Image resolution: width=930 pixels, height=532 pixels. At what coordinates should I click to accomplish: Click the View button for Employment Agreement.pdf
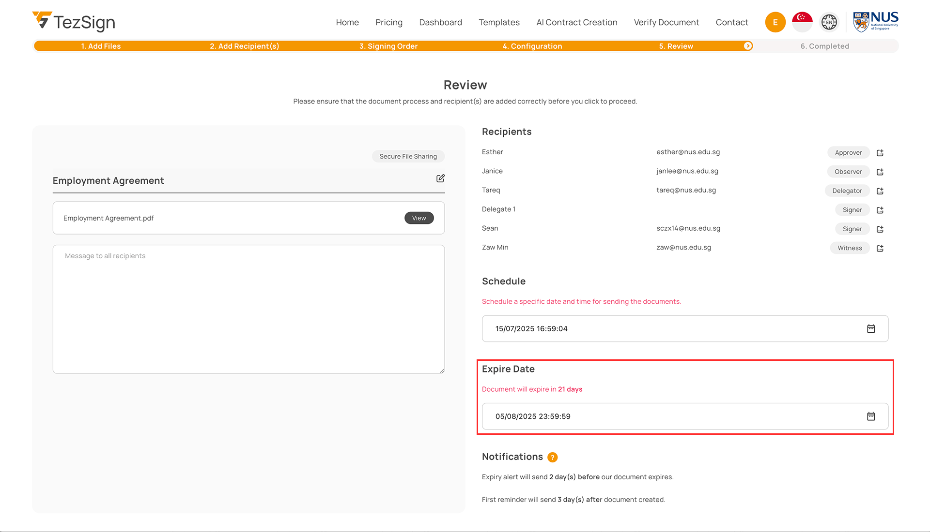coord(419,218)
